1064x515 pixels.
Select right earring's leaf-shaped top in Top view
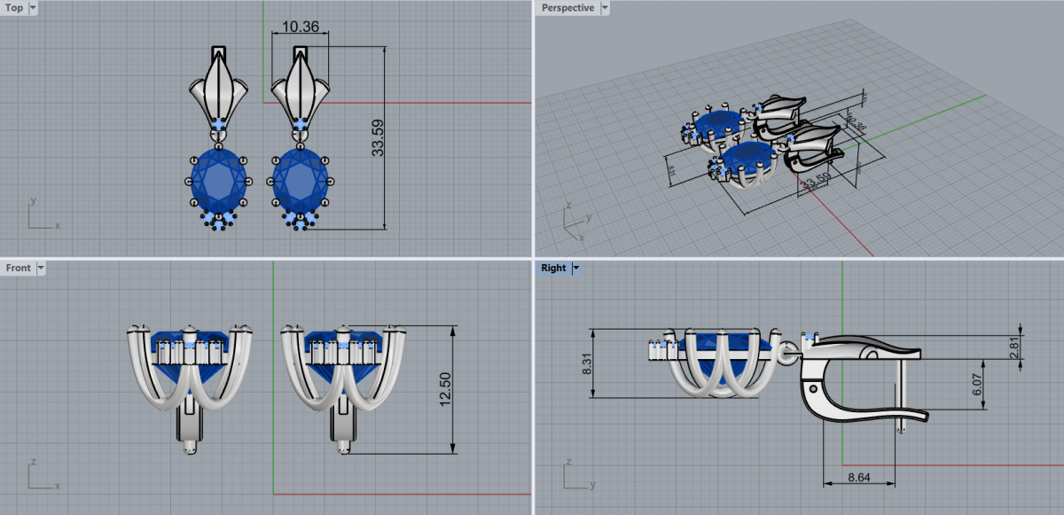[x=301, y=87]
